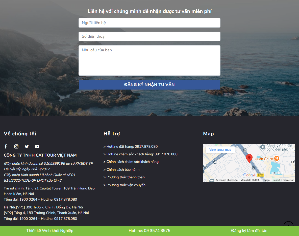Click Report a map error link
299x236 pixels.
point(283,180)
